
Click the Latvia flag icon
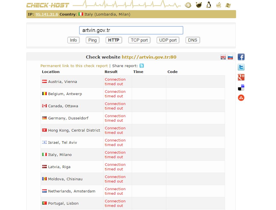(x=44, y=166)
